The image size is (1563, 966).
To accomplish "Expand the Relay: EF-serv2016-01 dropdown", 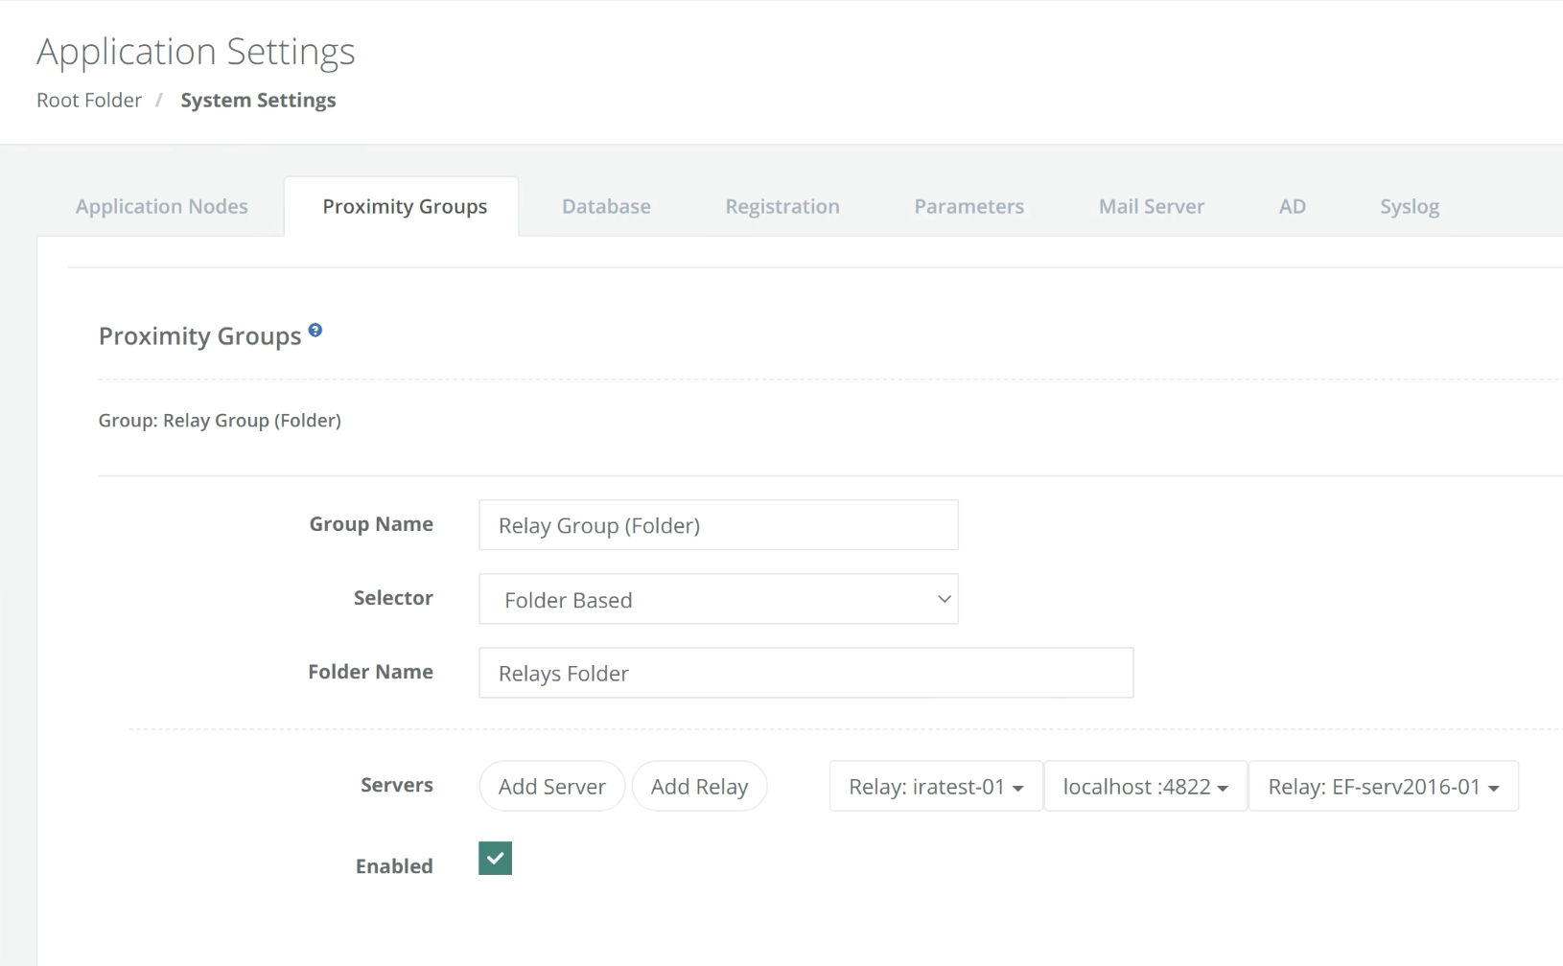I will pyautogui.click(x=1382, y=786).
